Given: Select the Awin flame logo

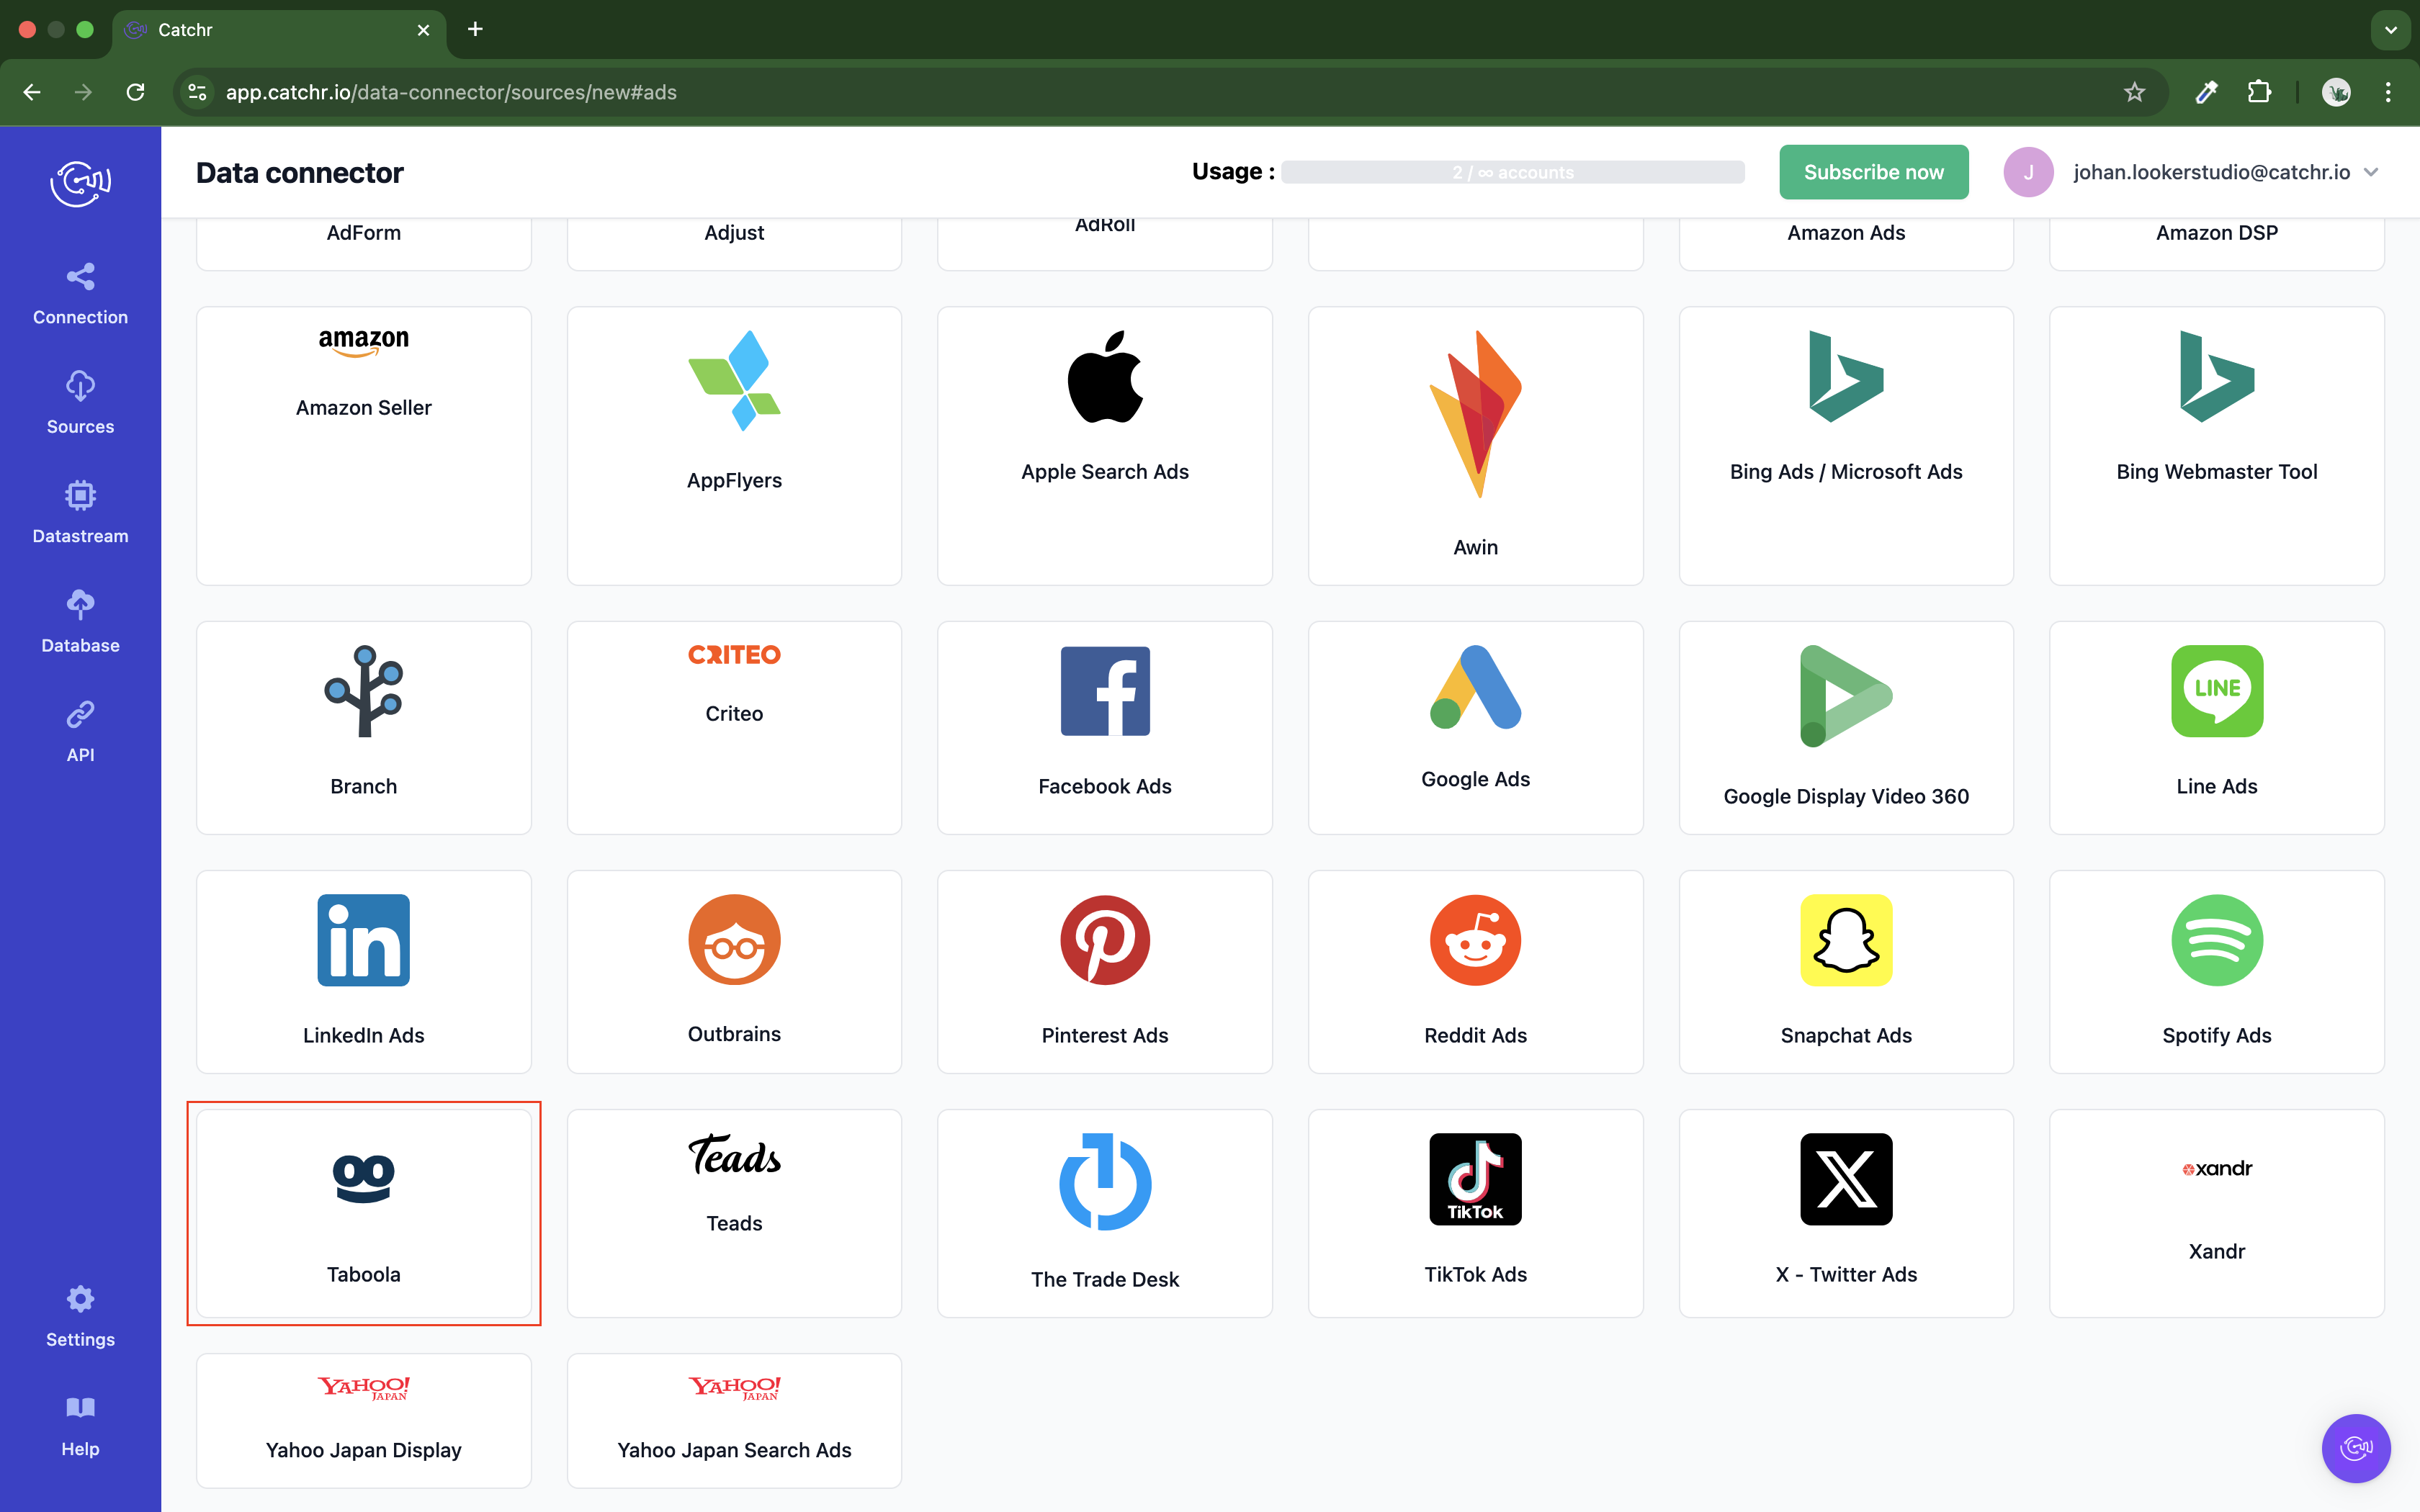Looking at the screenshot, I should (1475, 414).
